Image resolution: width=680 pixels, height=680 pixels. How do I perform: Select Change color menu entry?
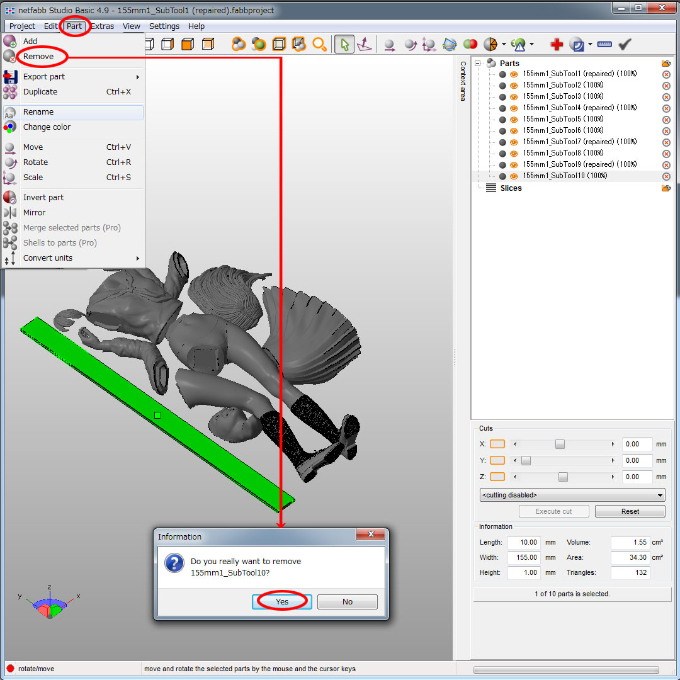click(x=73, y=127)
